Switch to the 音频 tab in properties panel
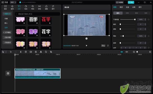 [x=121, y=7]
